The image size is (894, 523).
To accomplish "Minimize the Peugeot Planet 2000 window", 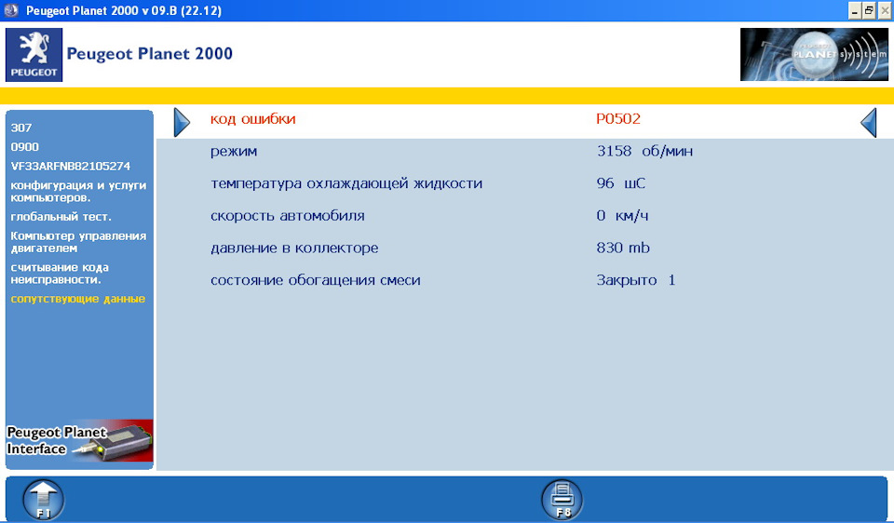I will click(854, 10).
